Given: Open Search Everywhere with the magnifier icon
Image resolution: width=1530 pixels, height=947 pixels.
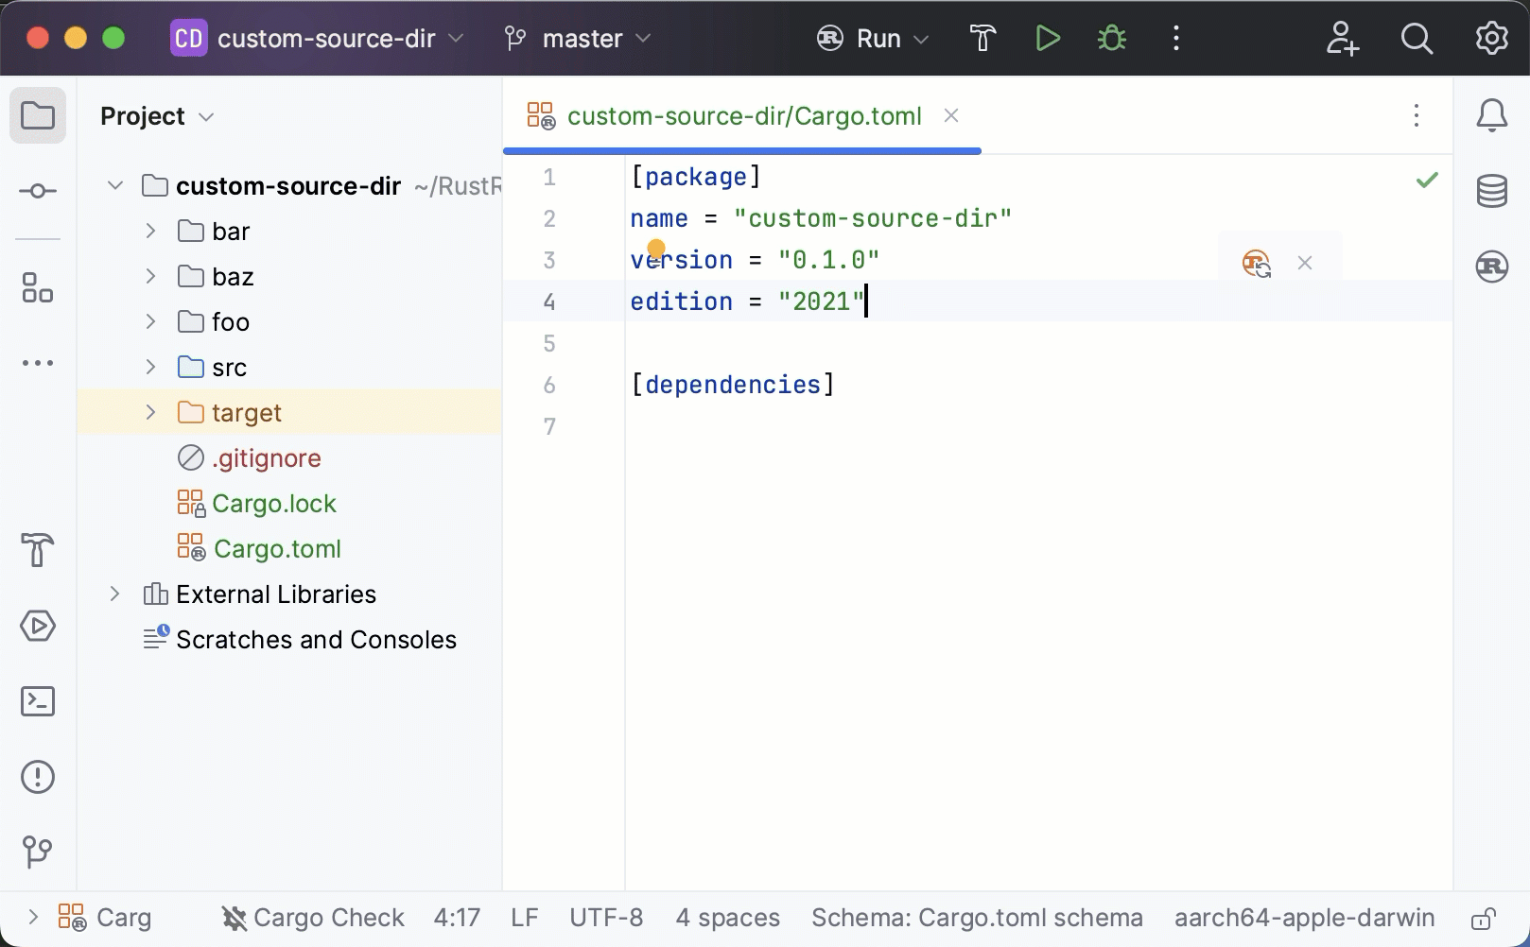Looking at the screenshot, I should 1417,38.
